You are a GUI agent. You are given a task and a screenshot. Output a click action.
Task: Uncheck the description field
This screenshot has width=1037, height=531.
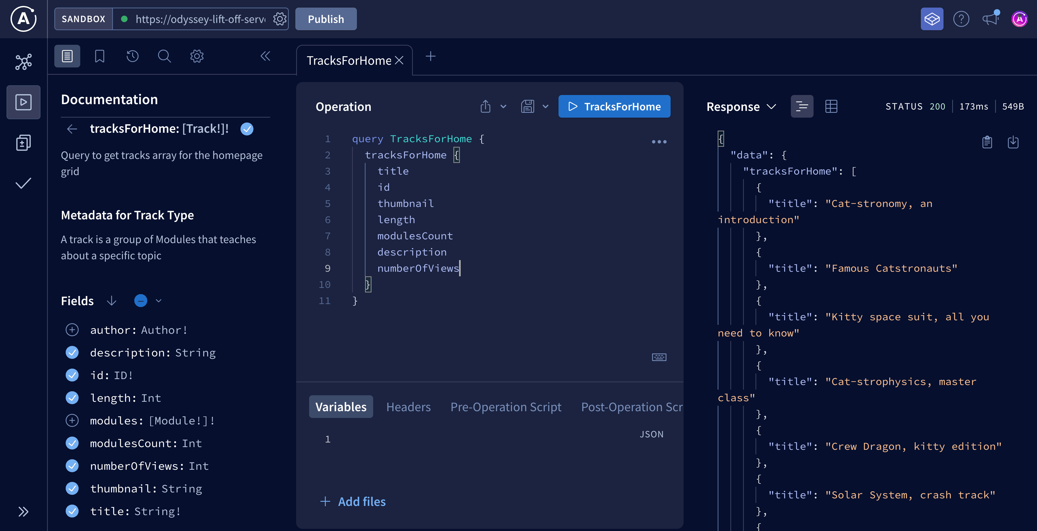72,353
